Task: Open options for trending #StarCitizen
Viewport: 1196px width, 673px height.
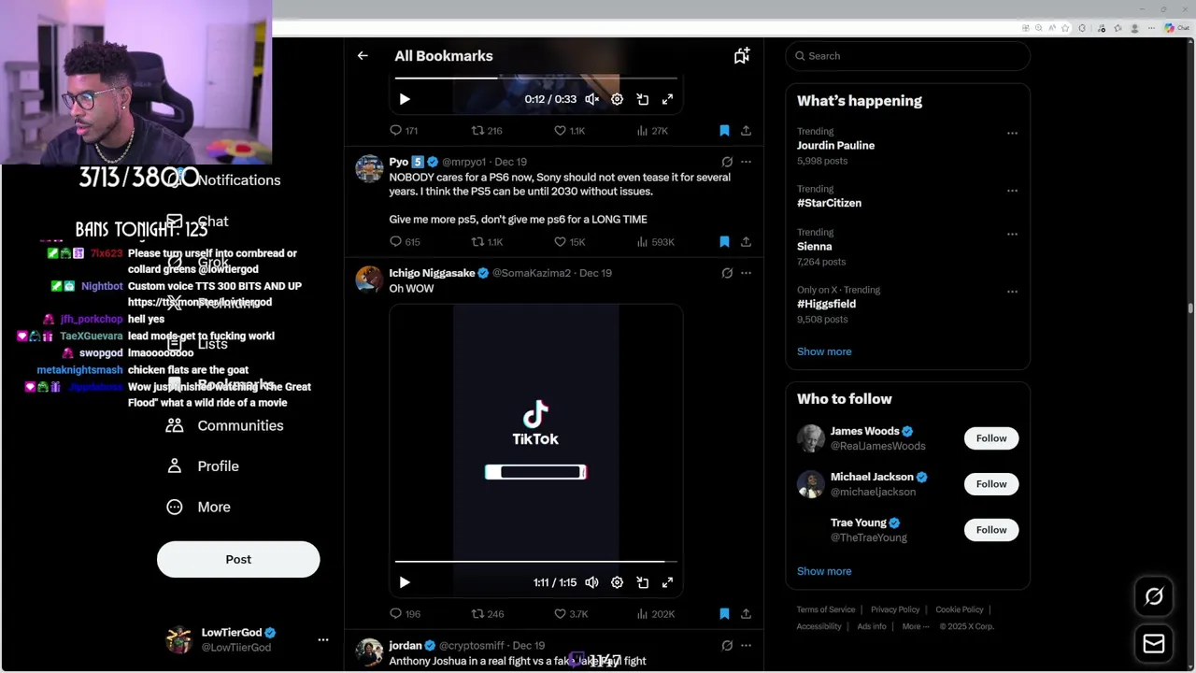Action: 1012,191
